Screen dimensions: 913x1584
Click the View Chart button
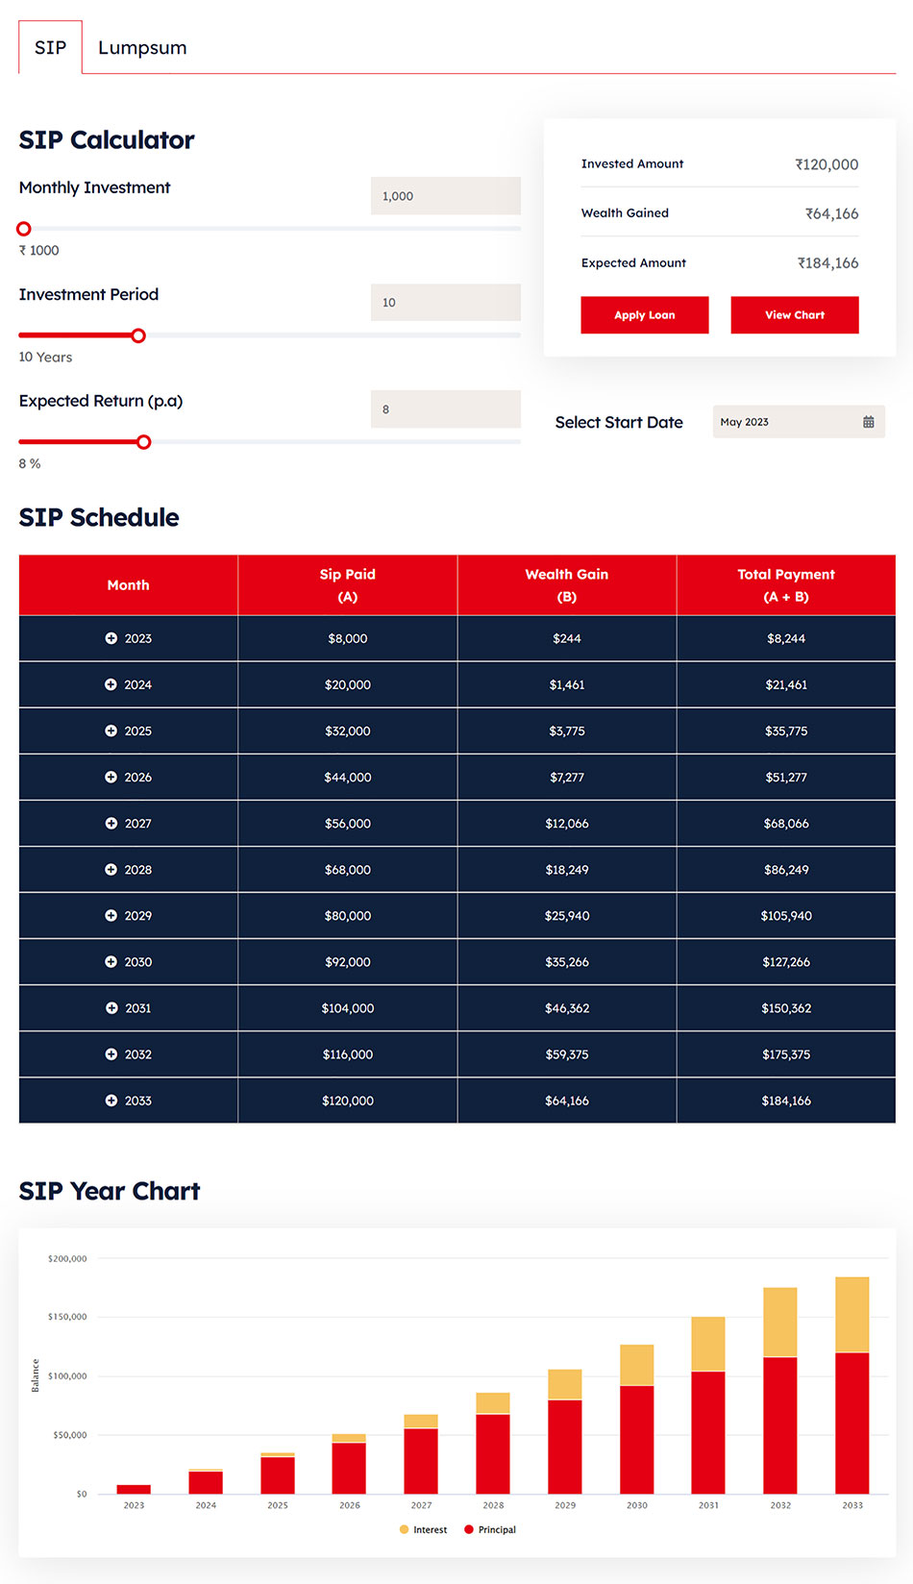[x=794, y=315]
